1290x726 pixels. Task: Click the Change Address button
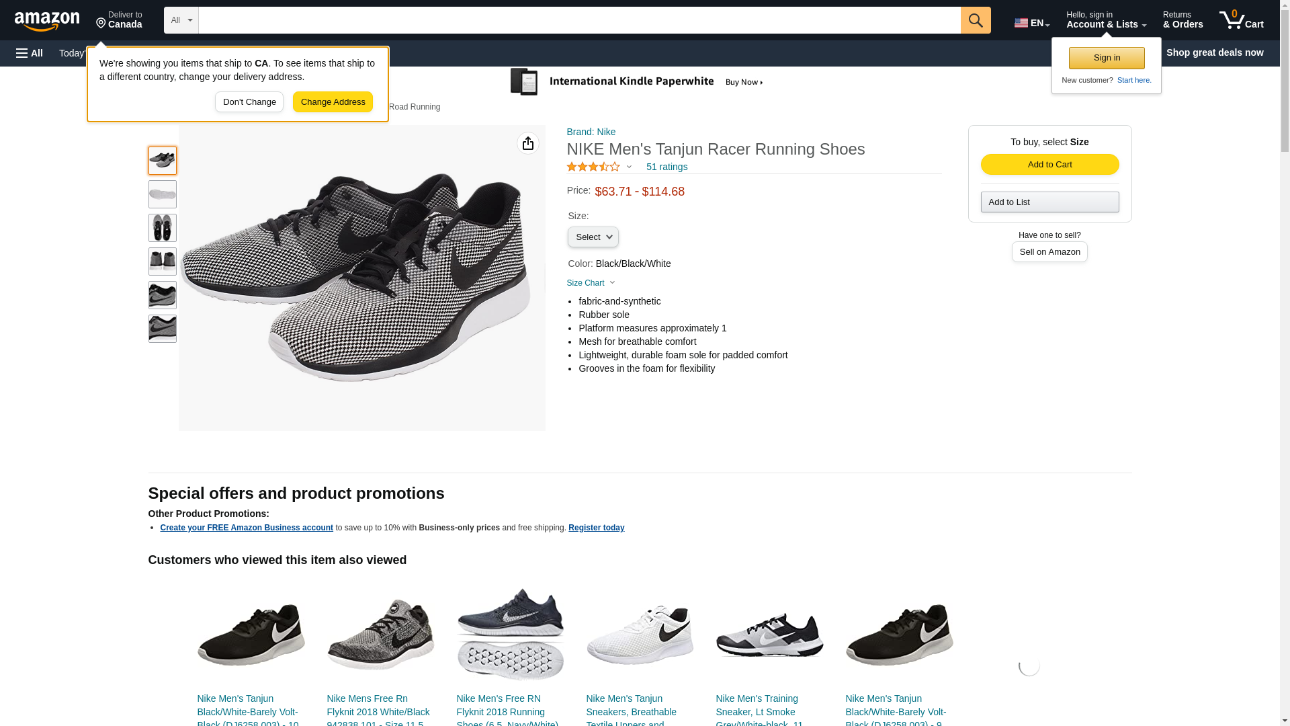pos(333,102)
